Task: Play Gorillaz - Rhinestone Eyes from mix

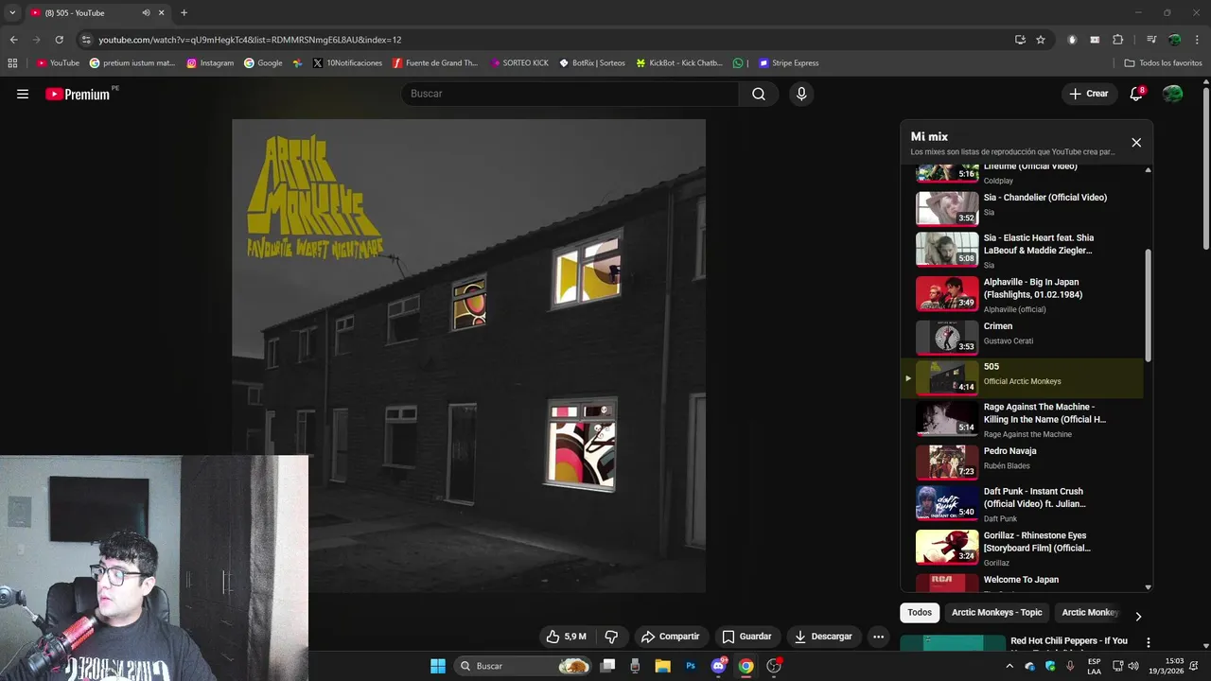Action: pyautogui.click(x=1022, y=548)
